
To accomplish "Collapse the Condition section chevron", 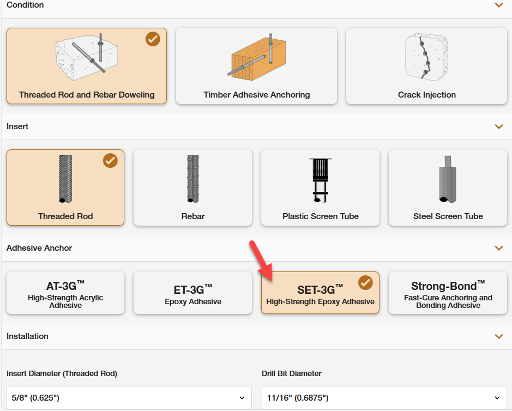I will 498,5.
